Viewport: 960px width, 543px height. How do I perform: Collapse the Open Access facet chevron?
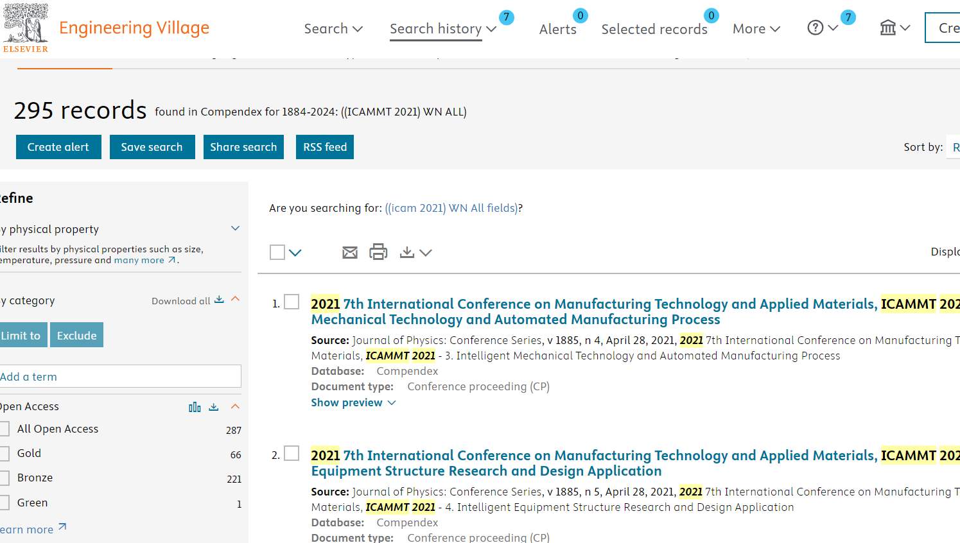[x=235, y=406]
